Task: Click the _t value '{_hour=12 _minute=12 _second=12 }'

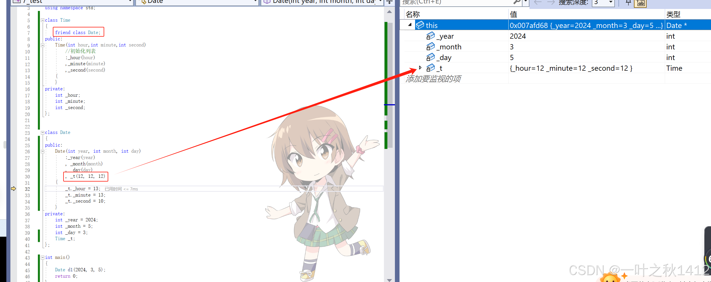Action: 571,68
